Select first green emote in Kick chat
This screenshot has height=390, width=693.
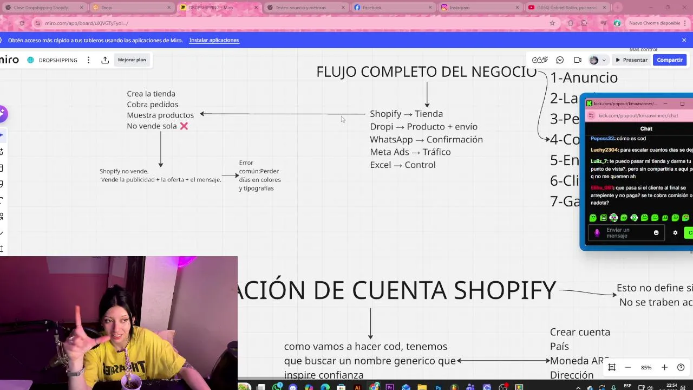593,218
